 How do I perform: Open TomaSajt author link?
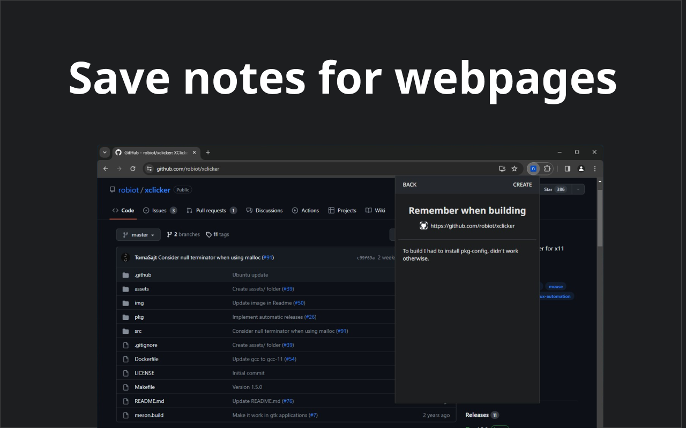146,257
